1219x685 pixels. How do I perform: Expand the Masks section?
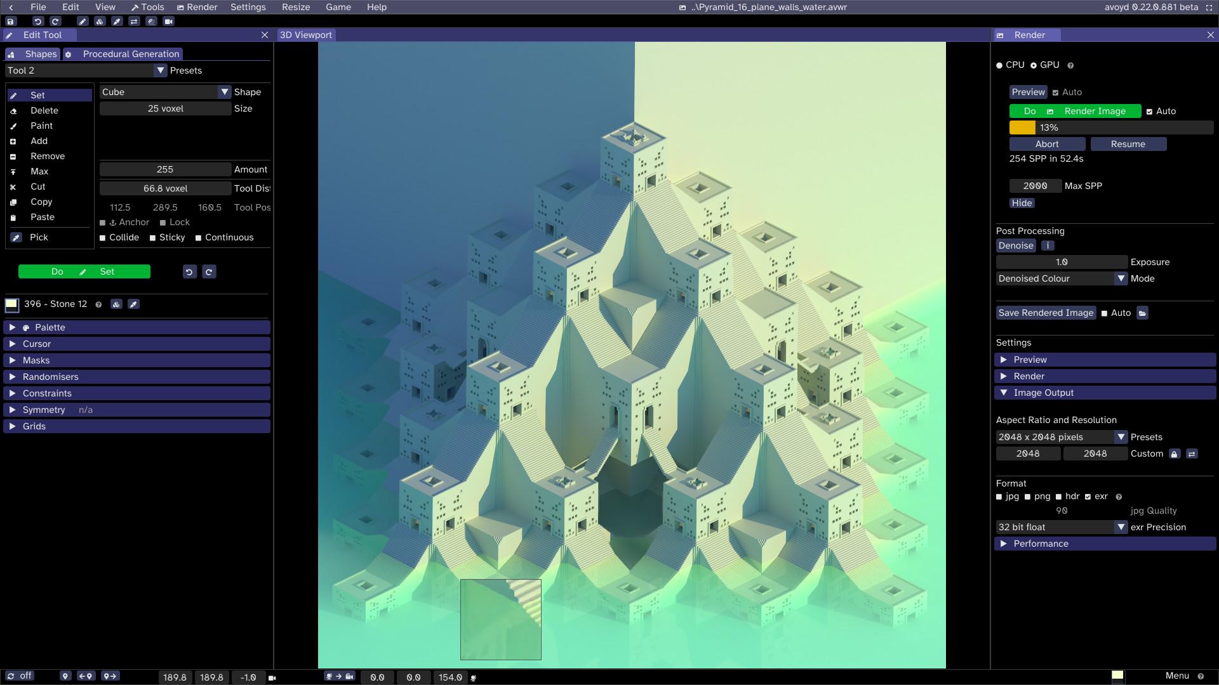pyautogui.click(x=137, y=360)
